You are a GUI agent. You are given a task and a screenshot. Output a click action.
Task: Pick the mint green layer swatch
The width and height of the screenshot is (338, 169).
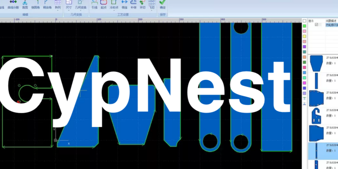pyautogui.click(x=304, y=78)
